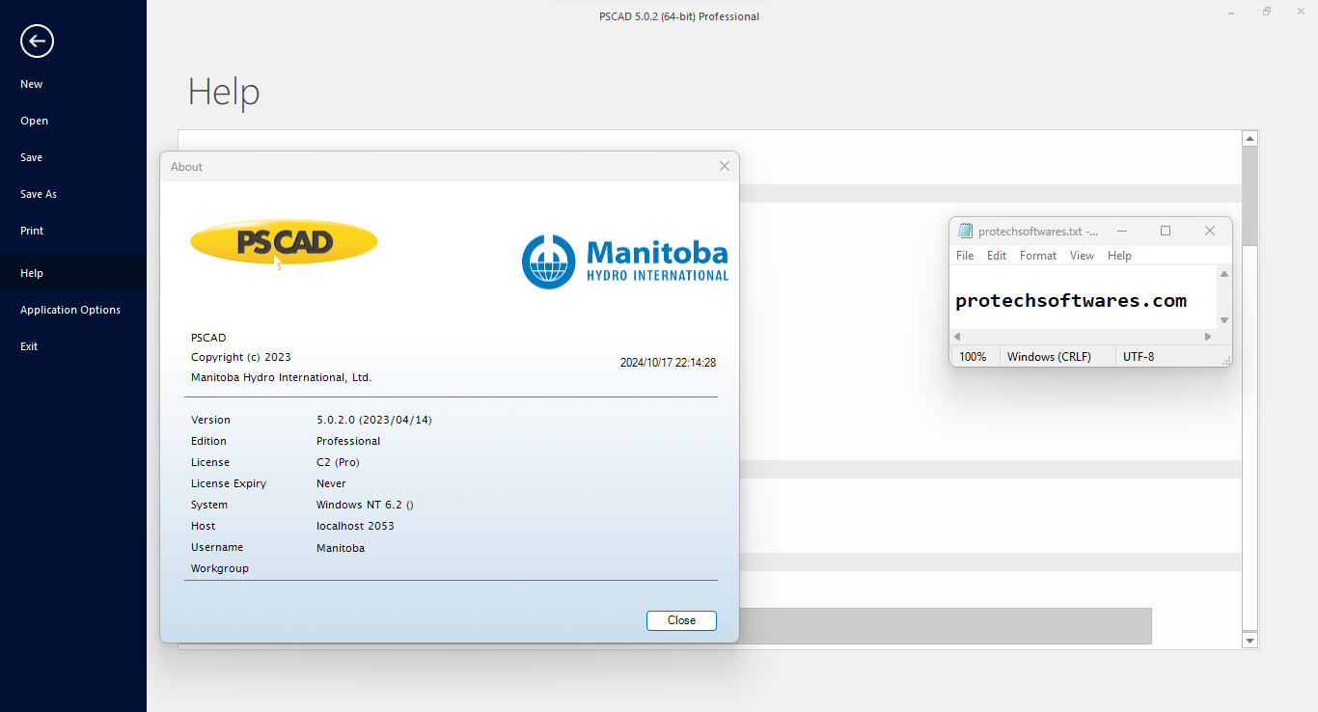Close the Notepad window
Viewport: 1318px width, 712px height.
(x=1210, y=231)
